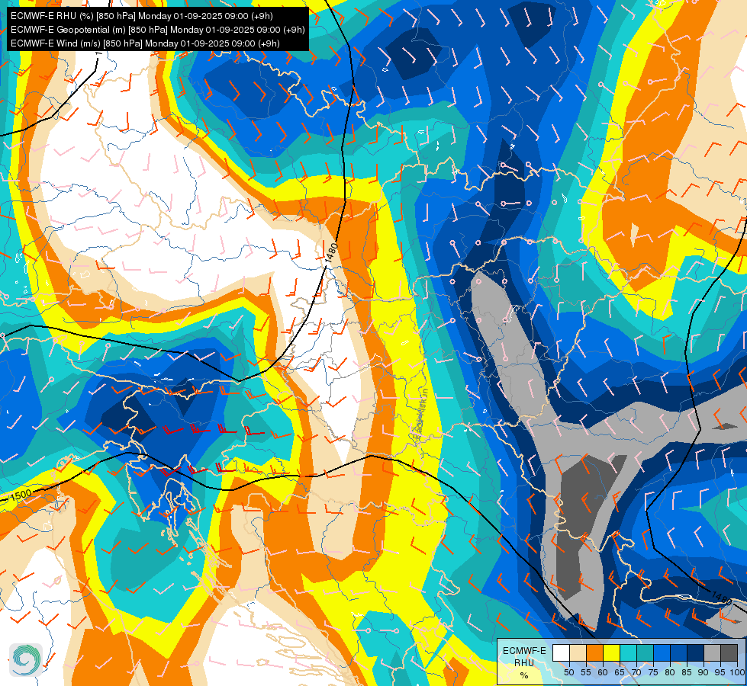Choose the teal 70–75% legend swatch
747x686 pixels.
pos(645,652)
